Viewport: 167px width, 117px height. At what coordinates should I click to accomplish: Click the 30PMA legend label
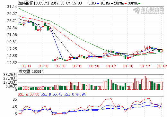pos(133,3)
